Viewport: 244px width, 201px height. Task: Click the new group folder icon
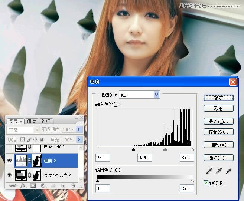[x=53, y=185]
